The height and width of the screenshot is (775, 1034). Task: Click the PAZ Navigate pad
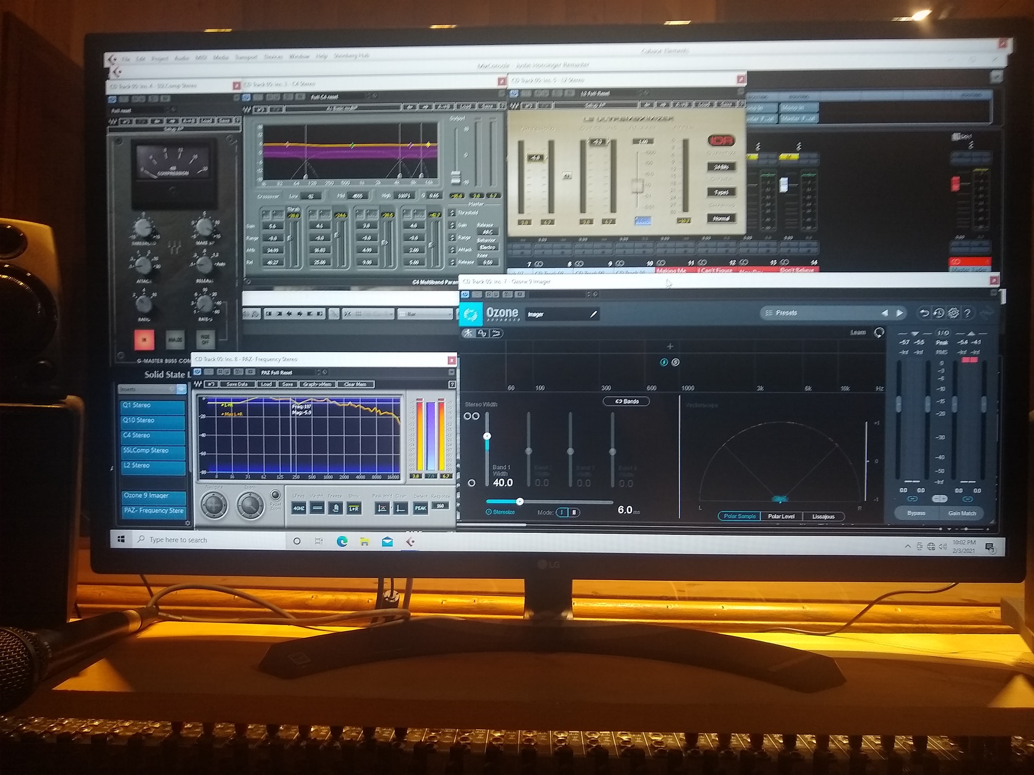214,504
